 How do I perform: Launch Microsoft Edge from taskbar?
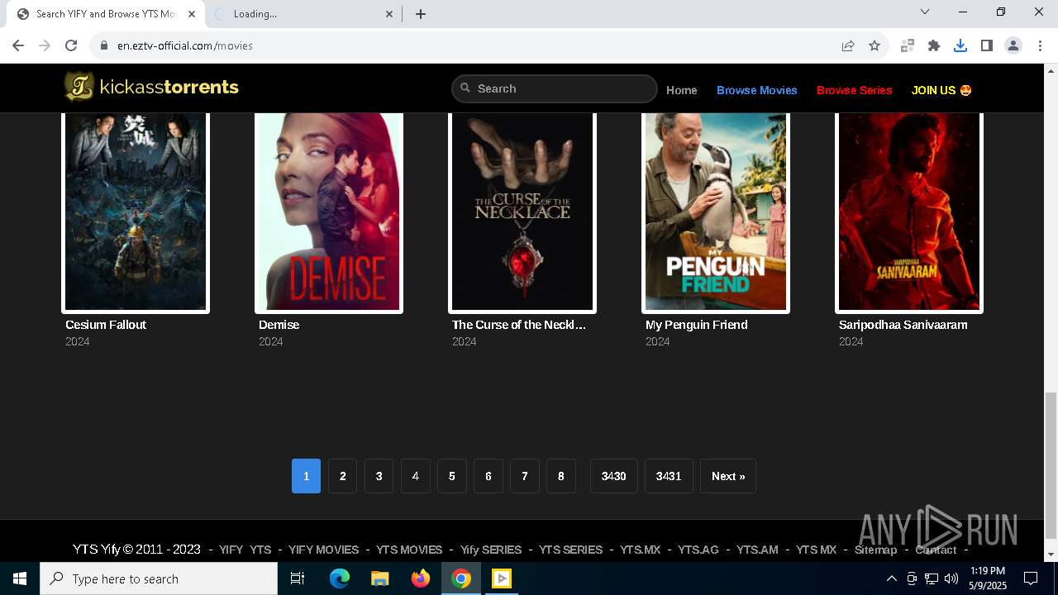[340, 578]
